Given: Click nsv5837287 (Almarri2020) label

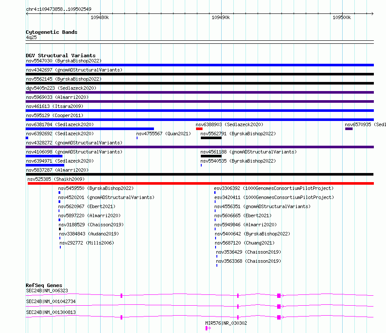Looking at the screenshot, I should pyautogui.click(x=57, y=170).
